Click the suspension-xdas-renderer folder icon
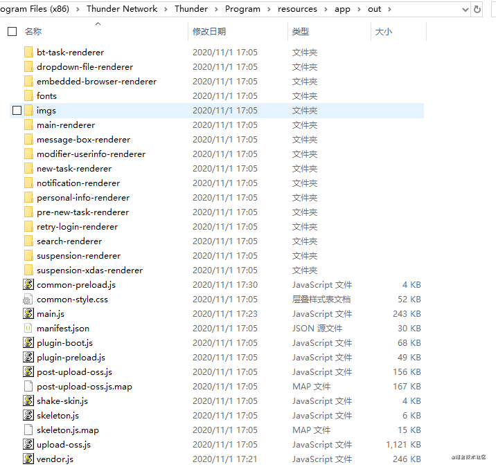This screenshot has width=496, height=469. click(x=28, y=270)
